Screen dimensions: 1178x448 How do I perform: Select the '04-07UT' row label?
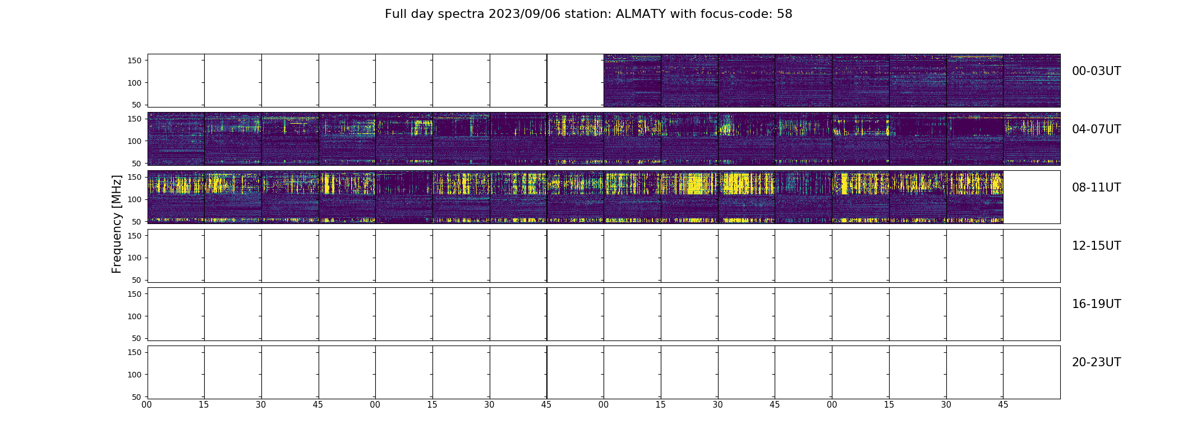[x=1096, y=129]
